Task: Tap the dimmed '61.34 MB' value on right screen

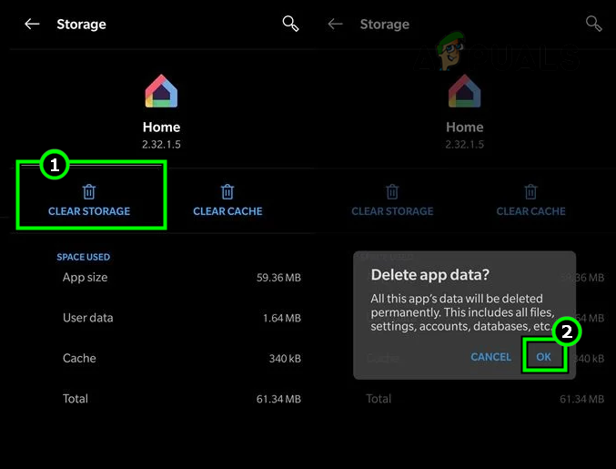Action: (581, 399)
